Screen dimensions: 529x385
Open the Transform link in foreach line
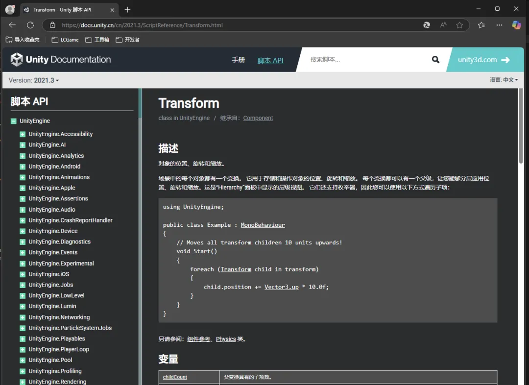[x=236, y=269]
